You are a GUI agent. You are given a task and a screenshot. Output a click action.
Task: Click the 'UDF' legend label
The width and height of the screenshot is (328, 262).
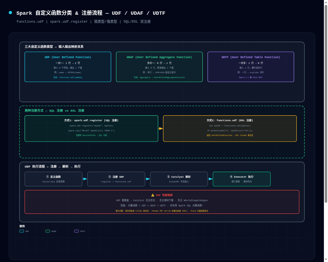point(27,231)
